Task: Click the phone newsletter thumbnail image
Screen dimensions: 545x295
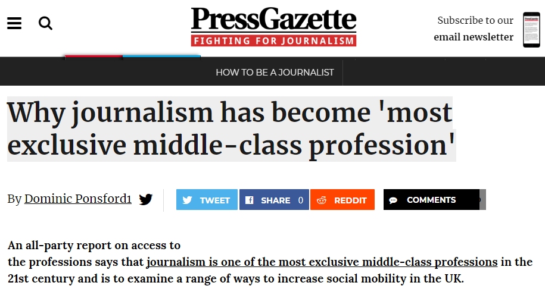Action: click(531, 29)
